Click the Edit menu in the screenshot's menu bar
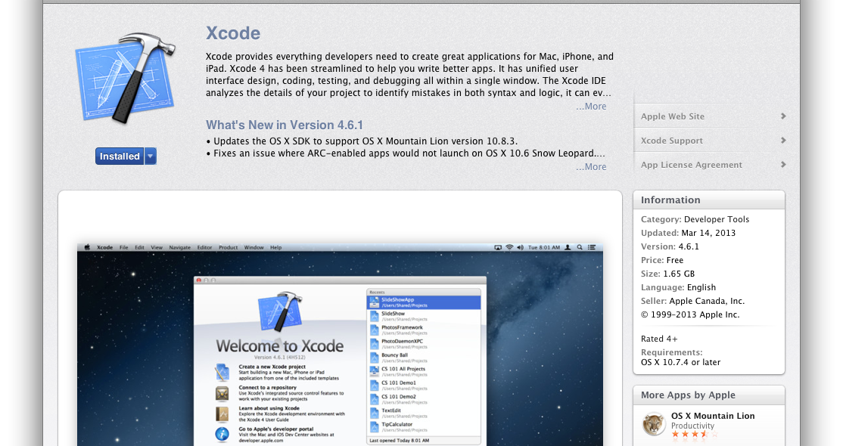 point(139,247)
